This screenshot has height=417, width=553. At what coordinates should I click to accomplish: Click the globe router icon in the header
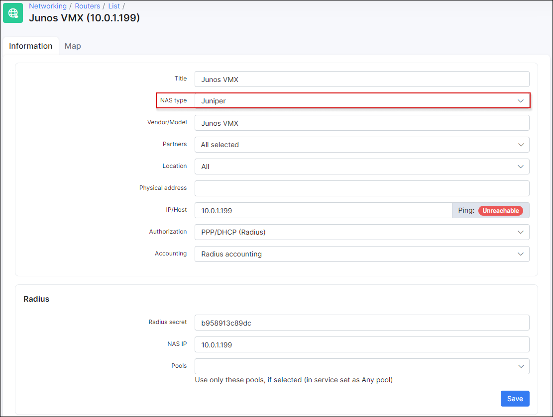(x=12, y=12)
